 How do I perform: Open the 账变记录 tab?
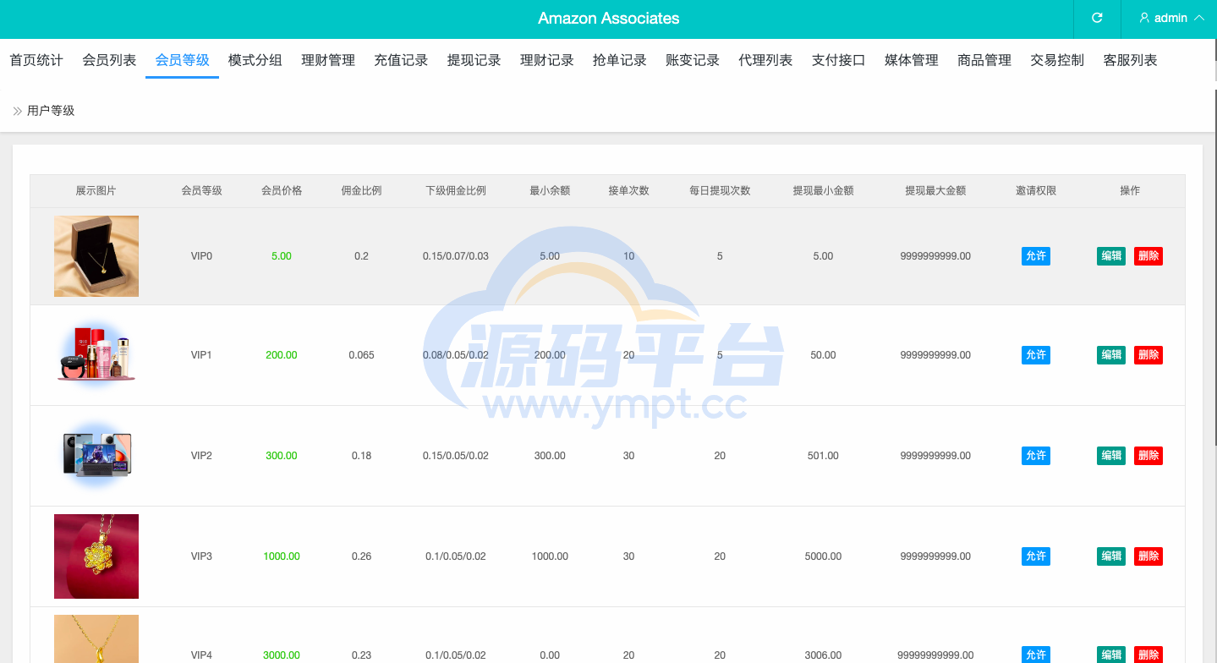(693, 60)
